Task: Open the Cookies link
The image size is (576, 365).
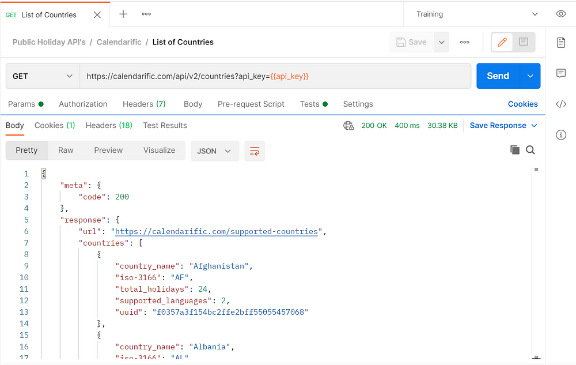Action: click(x=522, y=104)
